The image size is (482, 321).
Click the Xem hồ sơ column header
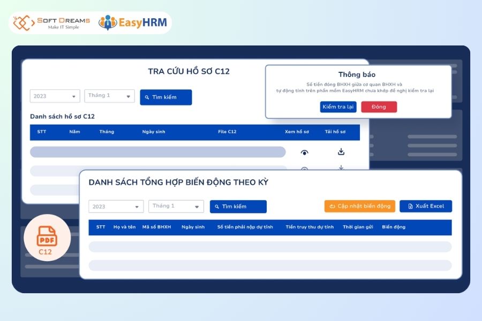pyautogui.click(x=297, y=132)
